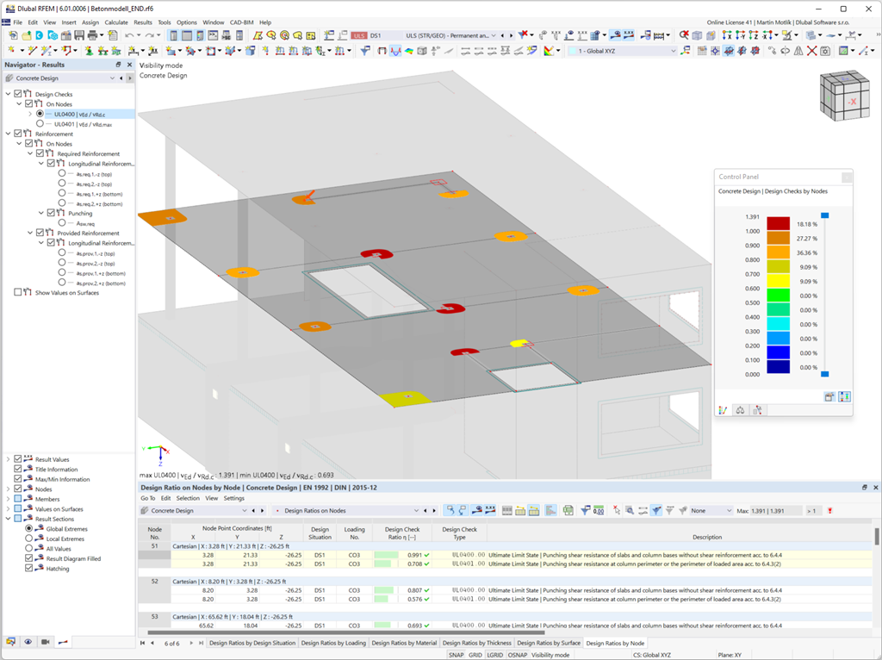
Task: Select the Local Extremes radio button
Action: [29, 539]
